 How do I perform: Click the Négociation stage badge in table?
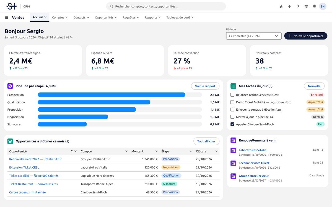click(171, 167)
